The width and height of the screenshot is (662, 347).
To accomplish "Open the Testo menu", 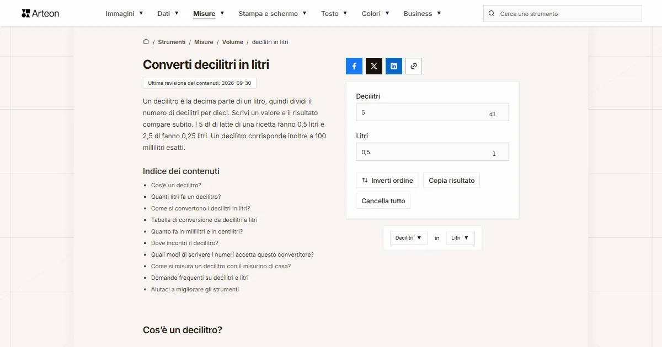I will (334, 13).
